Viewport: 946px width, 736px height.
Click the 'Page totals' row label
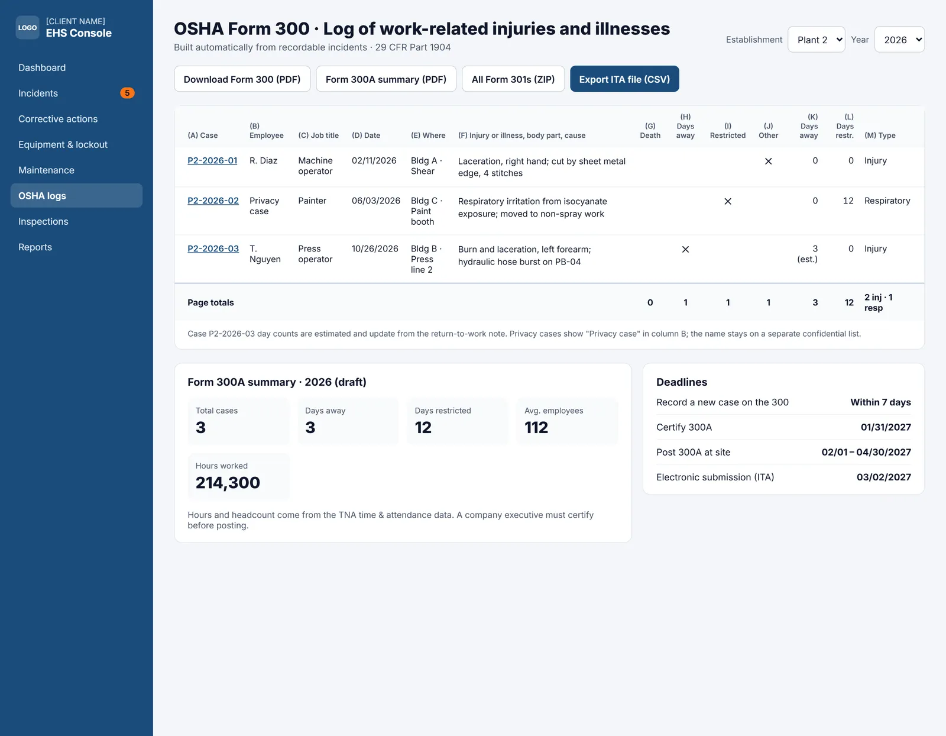click(210, 303)
